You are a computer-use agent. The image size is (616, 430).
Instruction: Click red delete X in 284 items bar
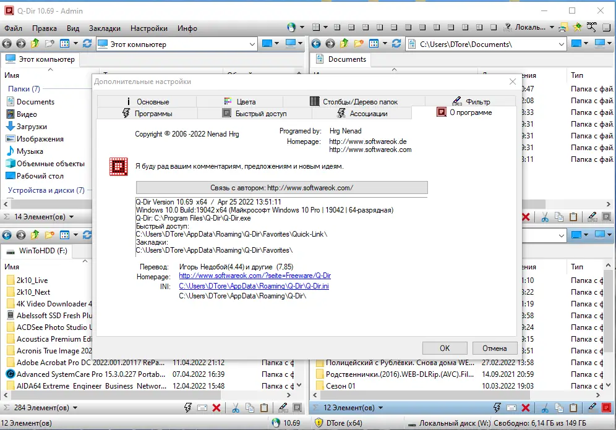pyautogui.click(x=216, y=408)
